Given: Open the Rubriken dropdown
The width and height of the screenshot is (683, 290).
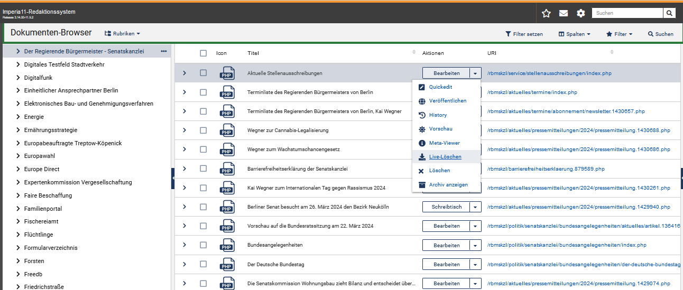Looking at the screenshot, I should coord(122,33).
